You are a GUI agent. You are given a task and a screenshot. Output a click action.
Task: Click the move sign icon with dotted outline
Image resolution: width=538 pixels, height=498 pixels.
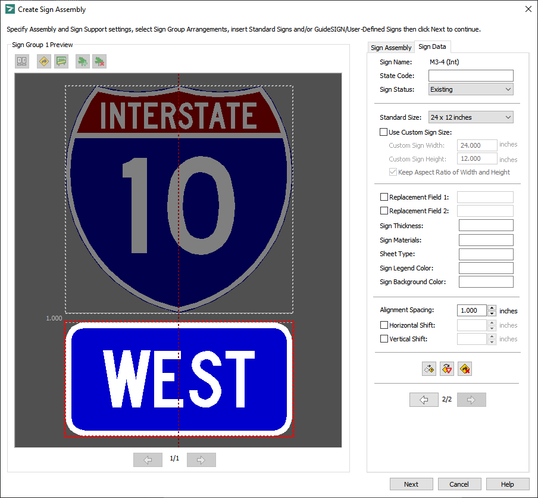click(429, 369)
